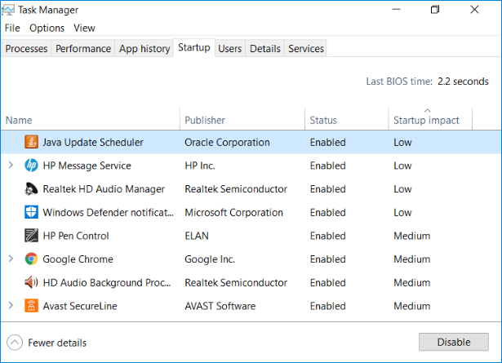
Task: Open the Options menu
Action: tap(47, 28)
